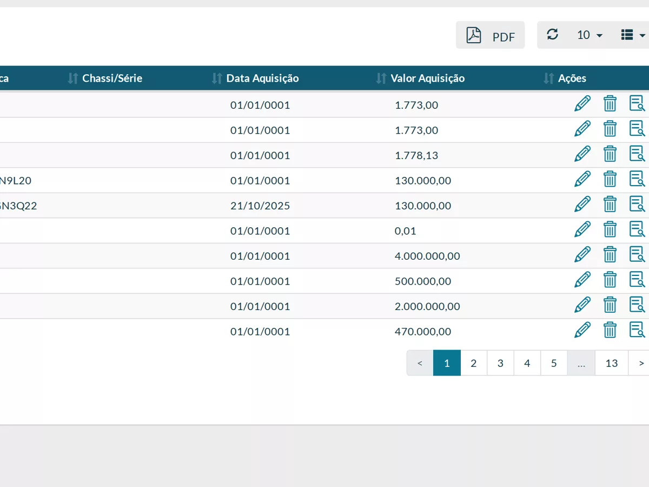This screenshot has height=487, width=649.
Task: Delete the 500.000,00 row
Action: pyautogui.click(x=610, y=280)
